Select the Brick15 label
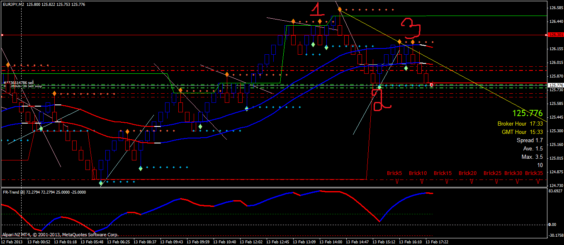This screenshot has width=564, height=245. 442,173
